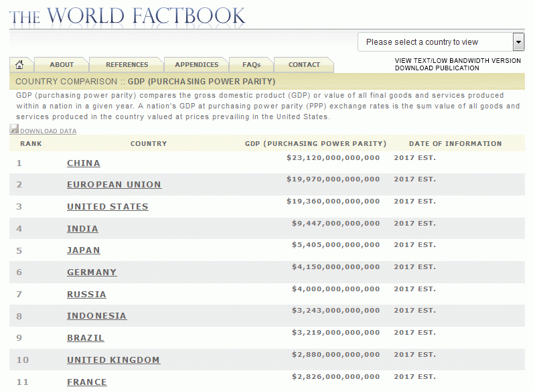Go to the Contact tab

(x=304, y=65)
